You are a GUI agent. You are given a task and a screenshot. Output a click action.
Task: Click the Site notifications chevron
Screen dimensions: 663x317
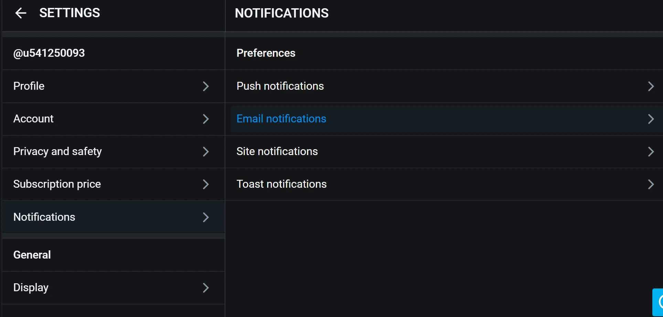651,152
